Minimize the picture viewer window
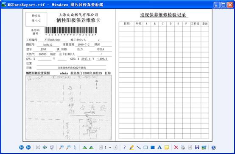The height and width of the screenshot is (154, 235). point(216,5)
